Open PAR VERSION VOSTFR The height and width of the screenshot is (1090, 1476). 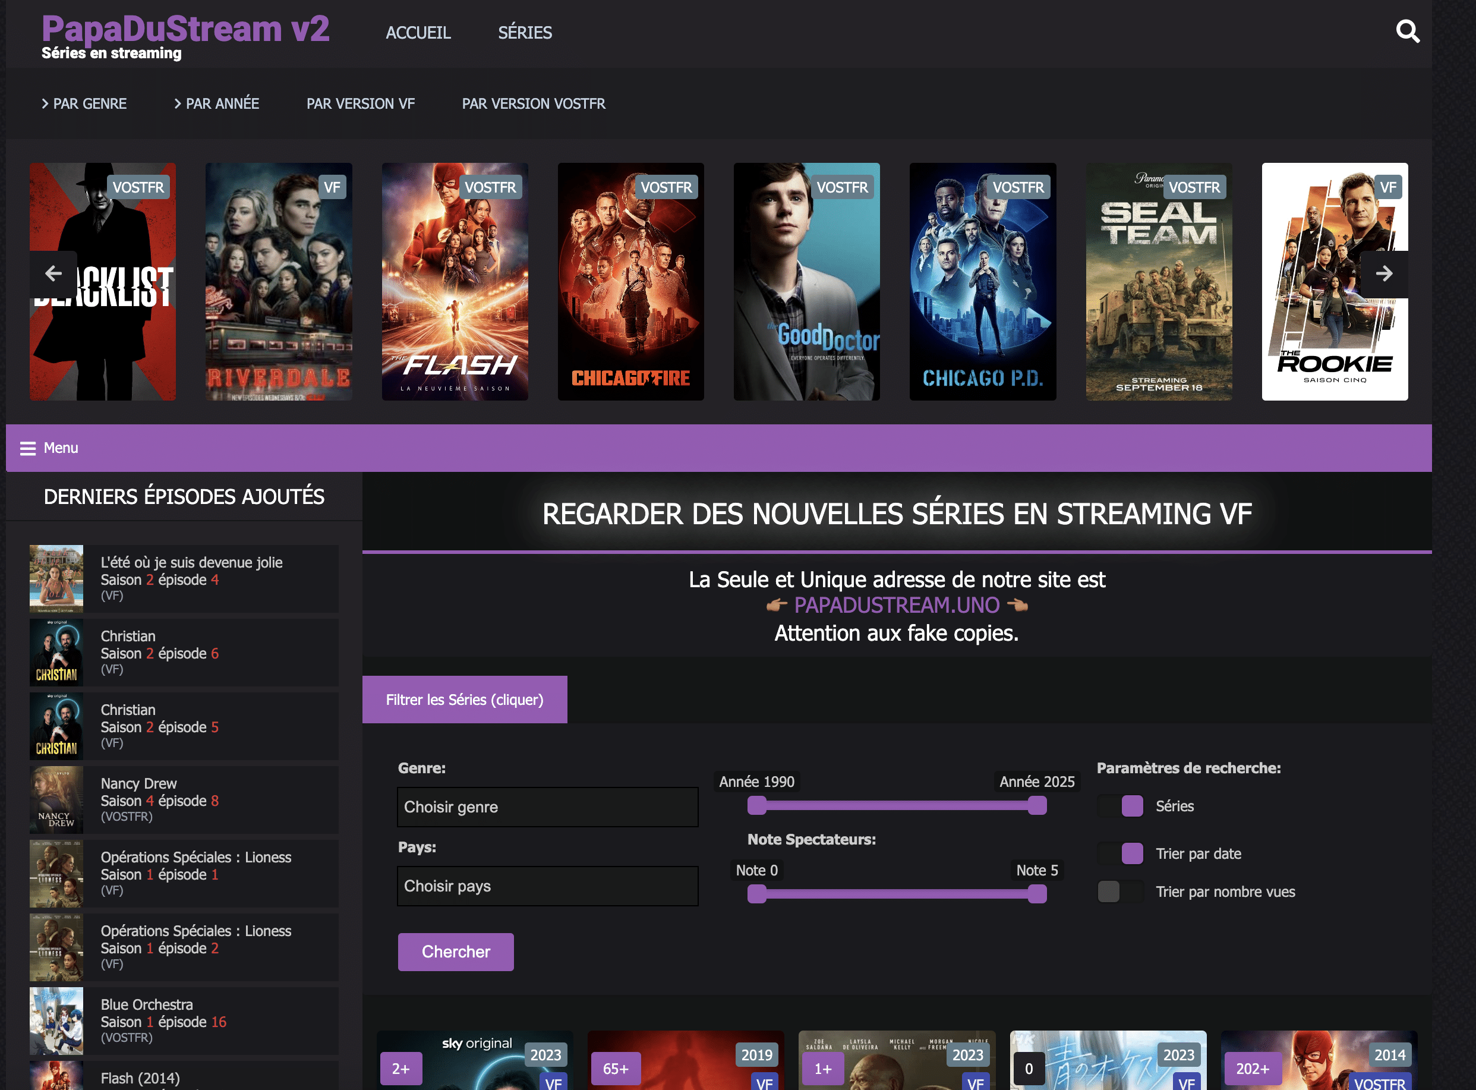click(534, 103)
